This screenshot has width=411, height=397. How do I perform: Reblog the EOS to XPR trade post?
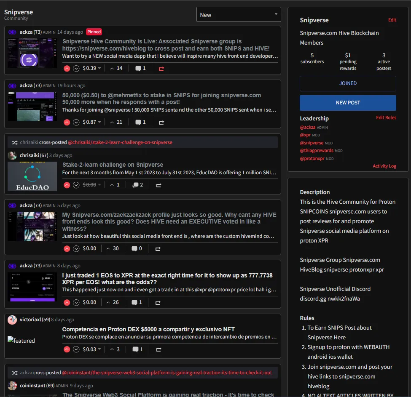coord(158,303)
